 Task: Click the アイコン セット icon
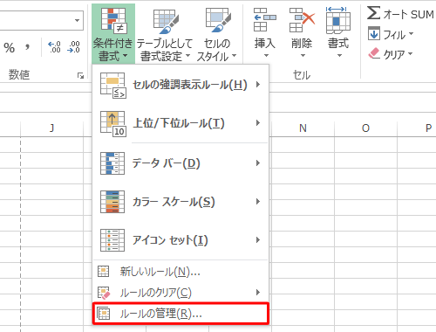click(112, 240)
